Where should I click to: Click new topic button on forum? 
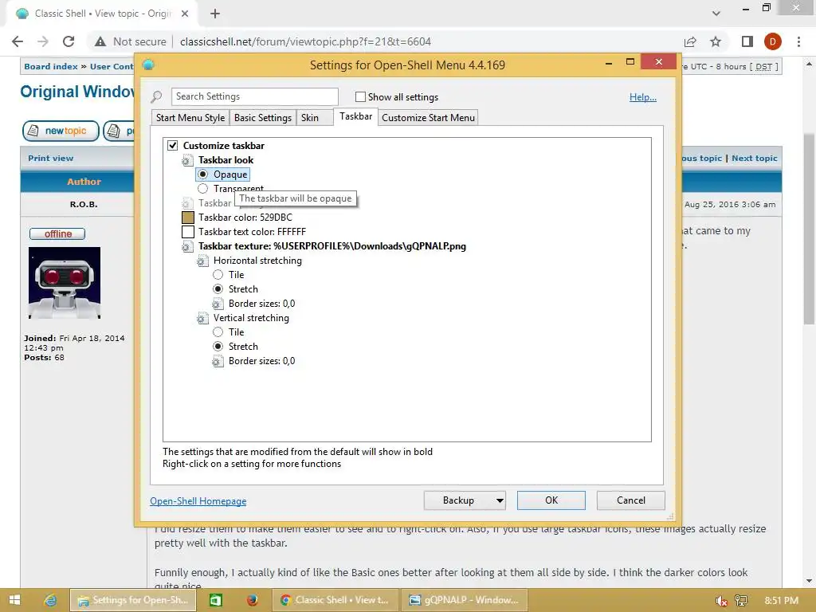click(61, 131)
